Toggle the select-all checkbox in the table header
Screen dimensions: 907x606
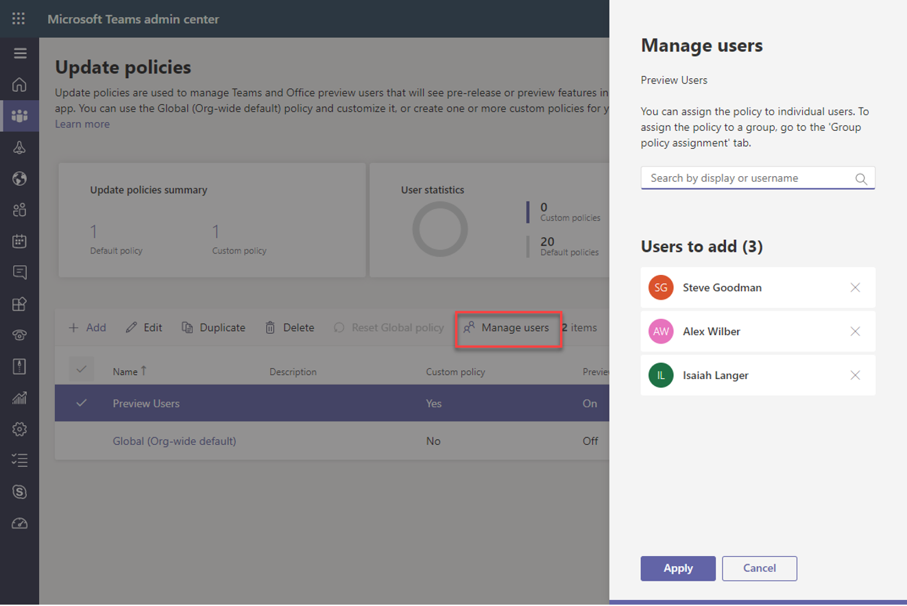tap(82, 368)
